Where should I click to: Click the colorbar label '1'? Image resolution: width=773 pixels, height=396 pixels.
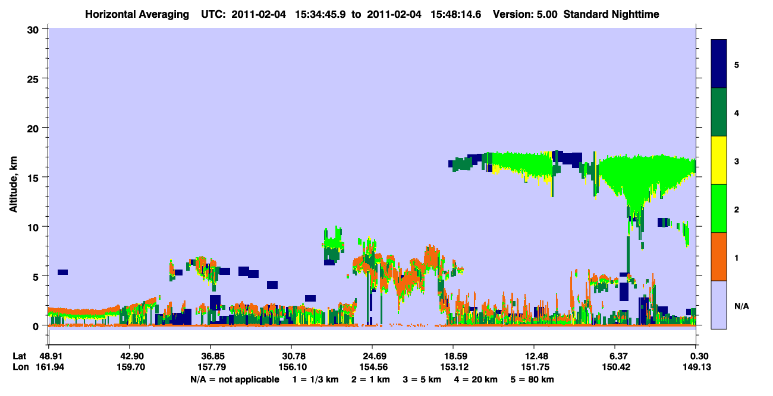737,258
